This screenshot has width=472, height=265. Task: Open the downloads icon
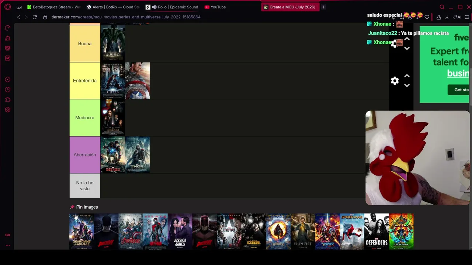coord(447,17)
